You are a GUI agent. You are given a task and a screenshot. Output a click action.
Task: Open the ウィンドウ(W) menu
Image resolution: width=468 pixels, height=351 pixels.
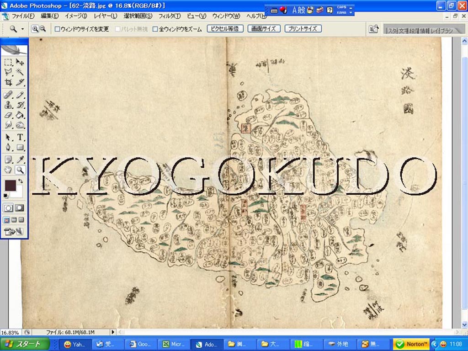(226, 16)
